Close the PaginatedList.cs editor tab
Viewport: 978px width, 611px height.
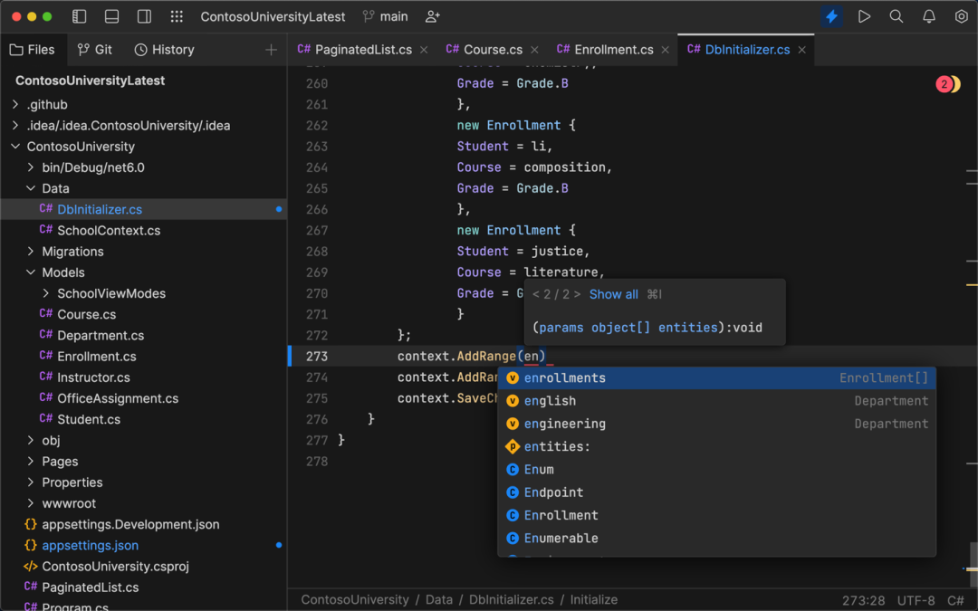[x=424, y=50]
